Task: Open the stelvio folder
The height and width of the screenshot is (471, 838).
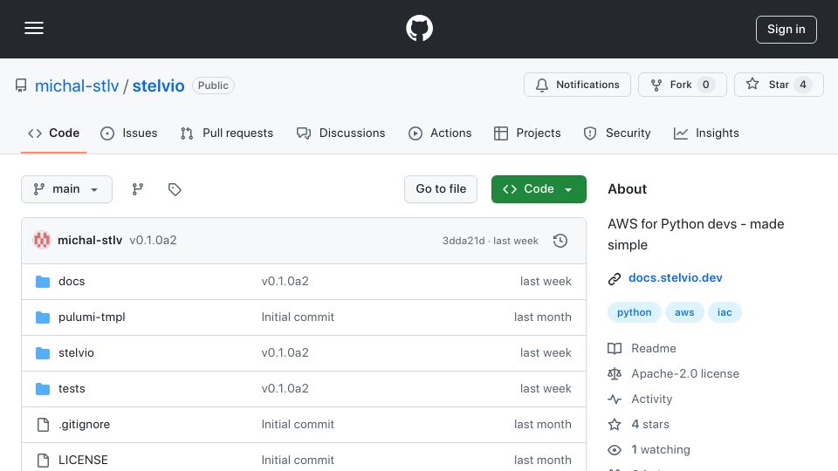Action: (76, 353)
